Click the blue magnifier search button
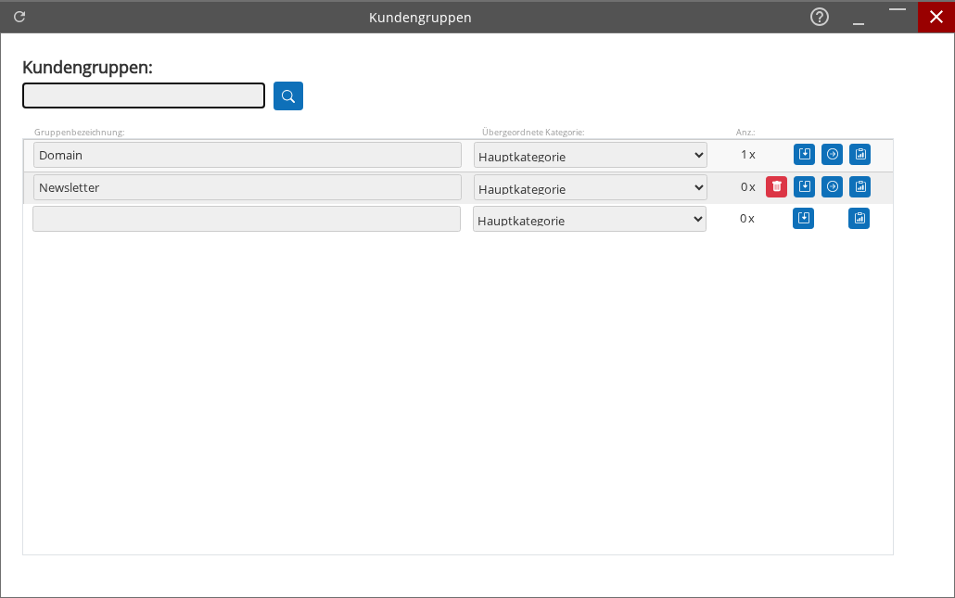The width and height of the screenshot is (955, 598). (288, 96)
